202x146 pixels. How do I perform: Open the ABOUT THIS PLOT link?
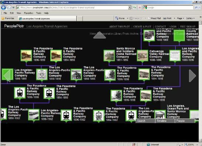coord(120,27)
